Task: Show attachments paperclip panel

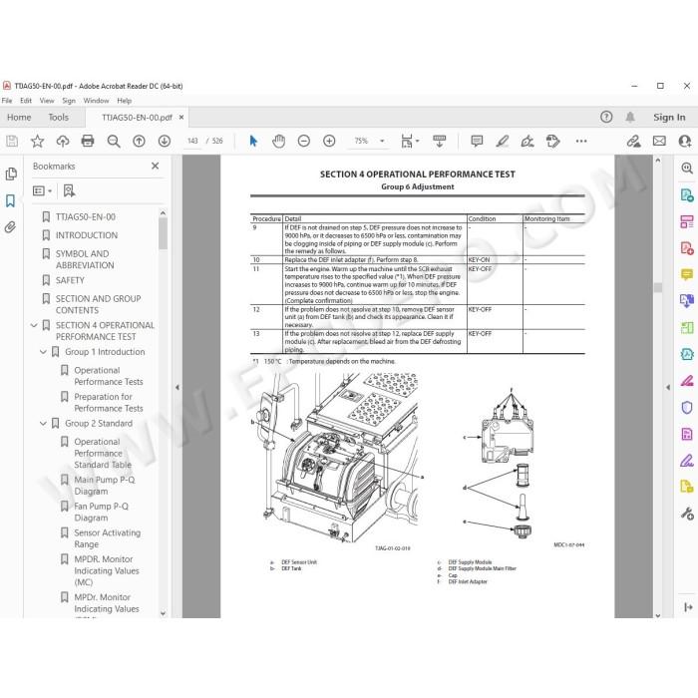Action: [10, 227]
